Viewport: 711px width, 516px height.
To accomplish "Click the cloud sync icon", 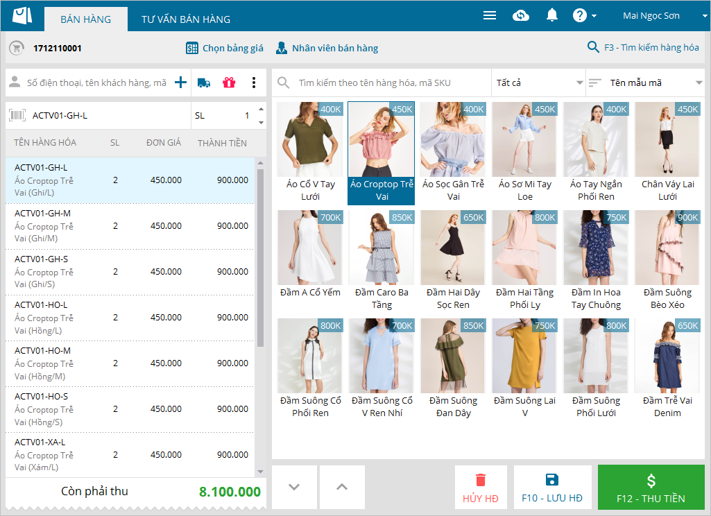I will pos(521,15).
